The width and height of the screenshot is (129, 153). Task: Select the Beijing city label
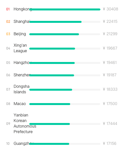[20, 34]
